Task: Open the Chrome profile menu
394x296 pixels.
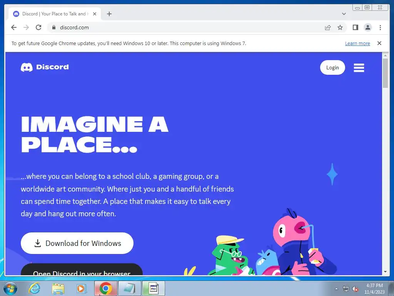Action: click(367, 27)
